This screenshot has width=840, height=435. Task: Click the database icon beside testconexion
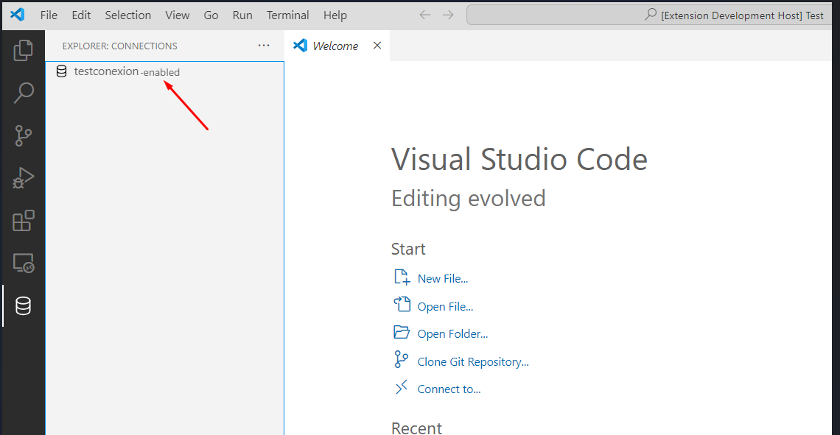(x=62, y=71)
